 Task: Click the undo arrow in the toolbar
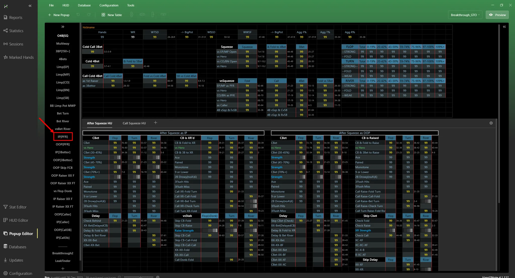pyautogui.click(x=78, y=15)
